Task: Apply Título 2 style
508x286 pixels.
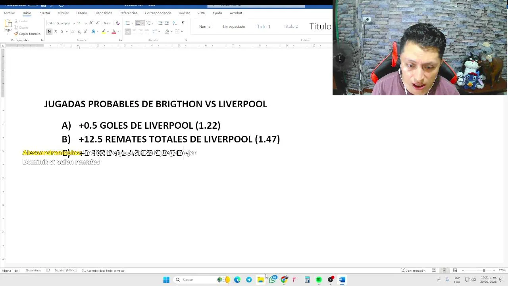Action: pos(291,27)
